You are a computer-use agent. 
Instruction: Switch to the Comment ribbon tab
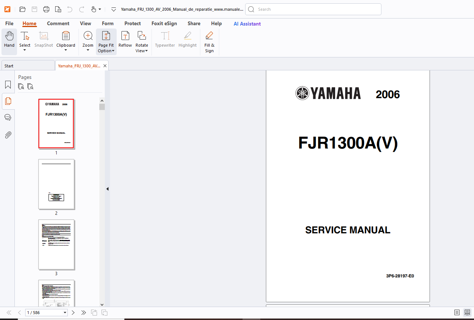(58, 23)
